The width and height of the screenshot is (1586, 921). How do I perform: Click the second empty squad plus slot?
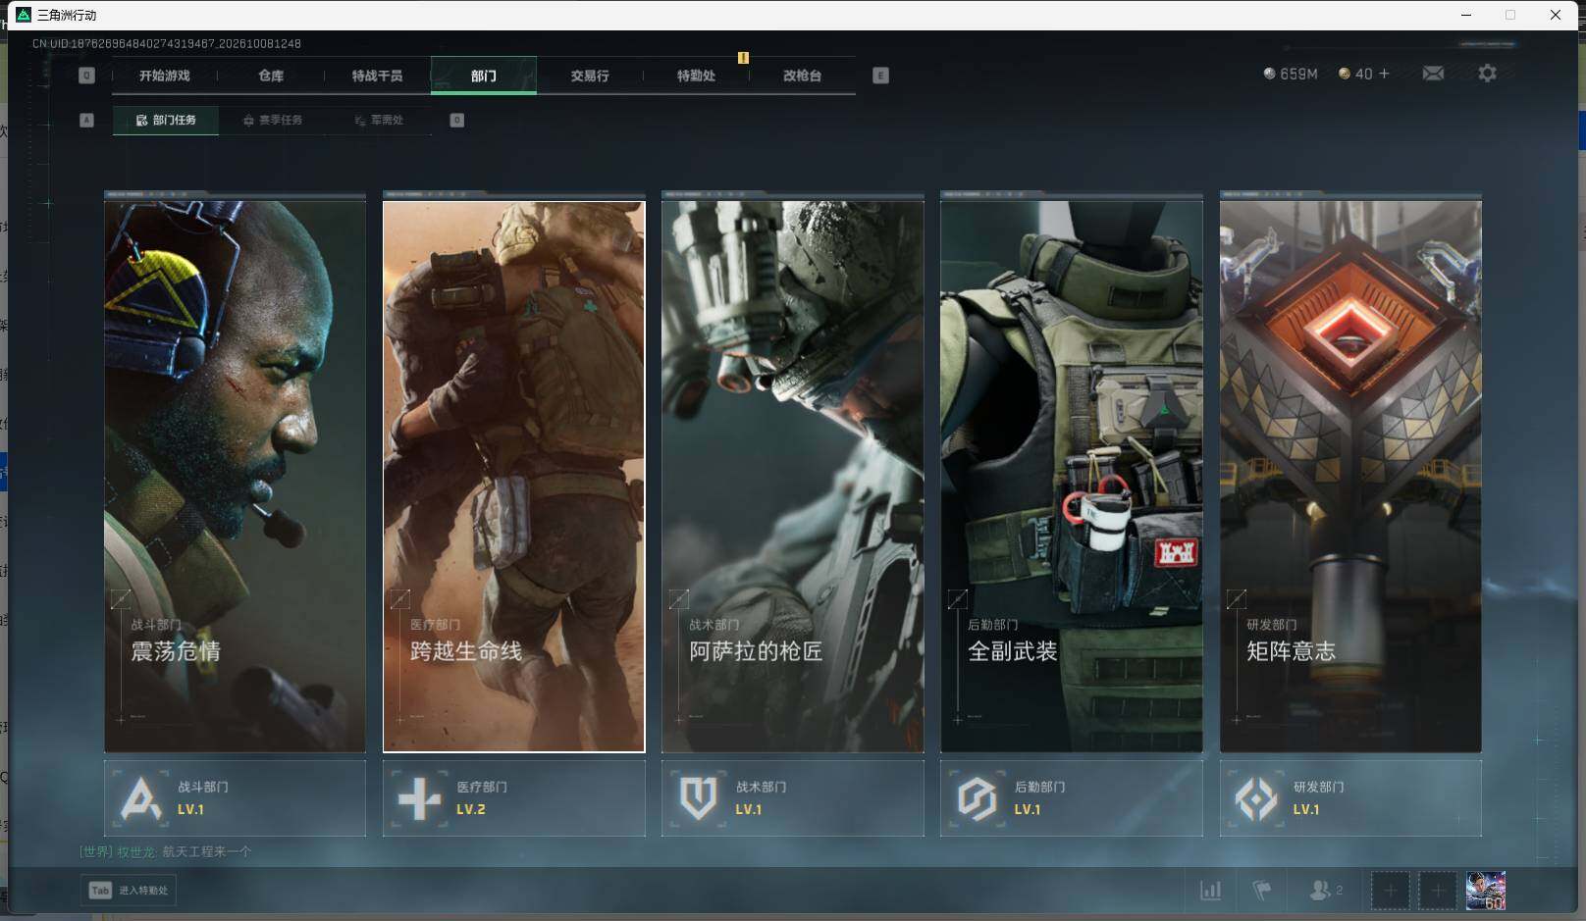click(1437, 891)
